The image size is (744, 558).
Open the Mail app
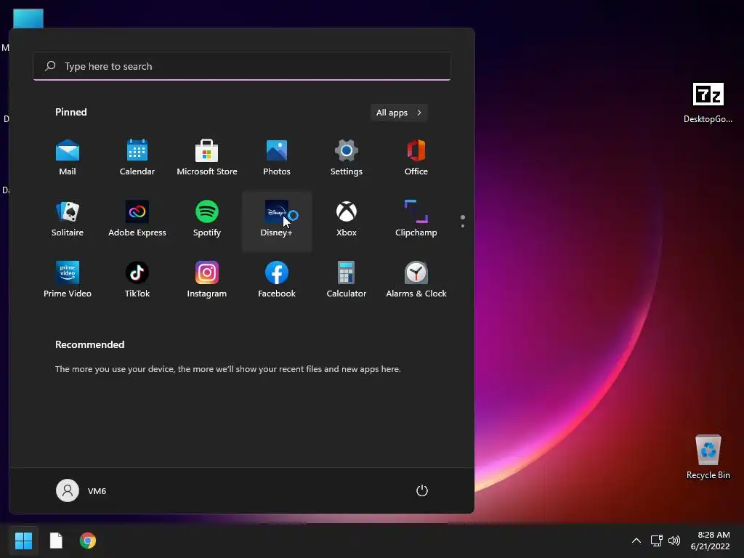pos(68,158)
